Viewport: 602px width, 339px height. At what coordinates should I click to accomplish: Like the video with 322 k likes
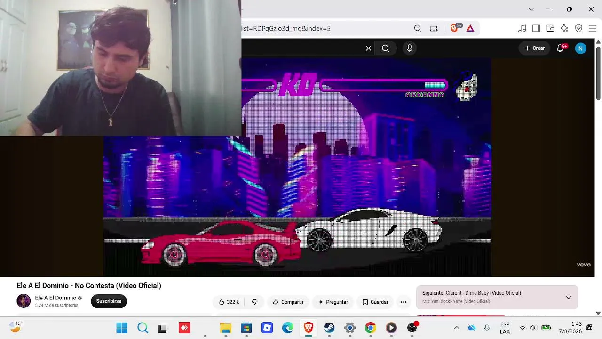click(229, 302)
